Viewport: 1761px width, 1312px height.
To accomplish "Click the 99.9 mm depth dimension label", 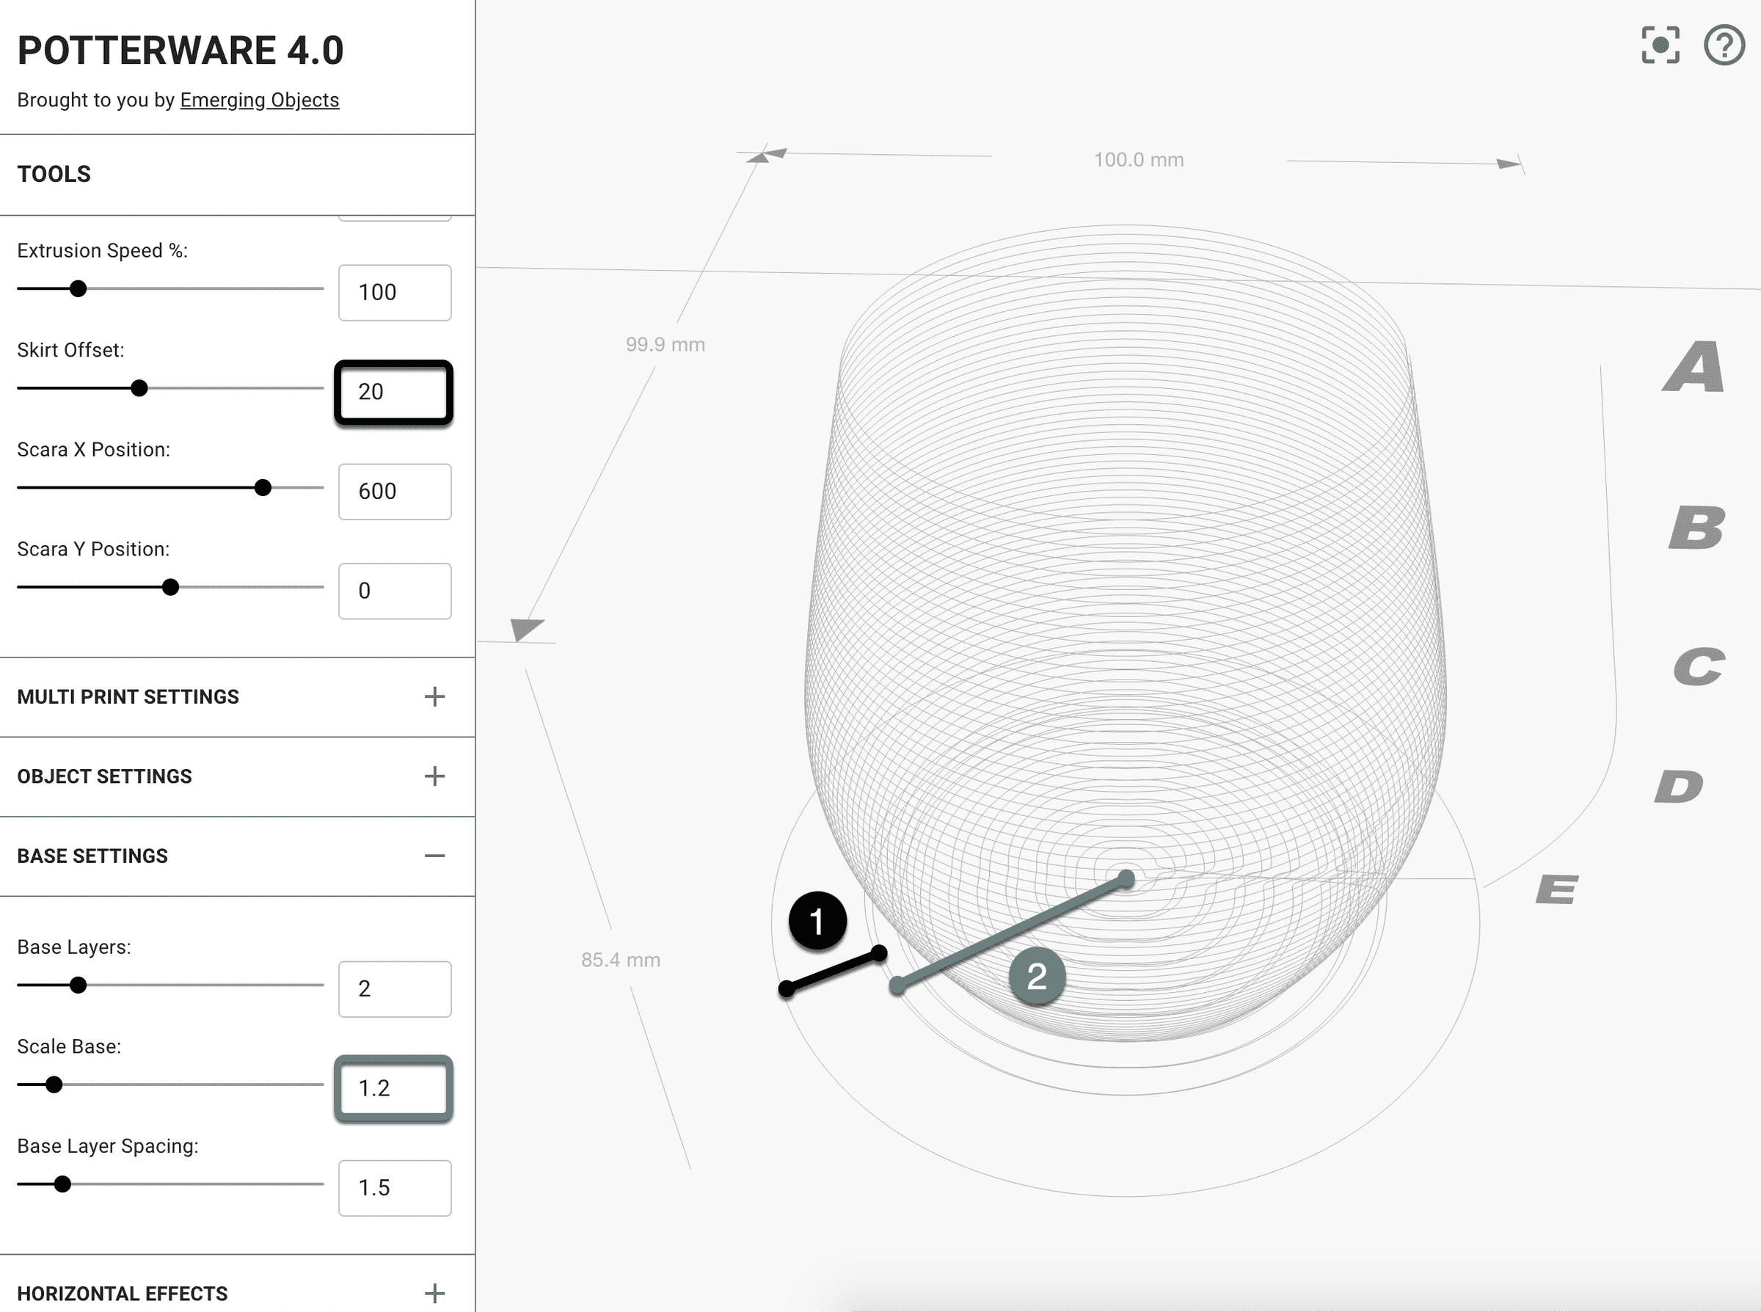I will point(666,345).
